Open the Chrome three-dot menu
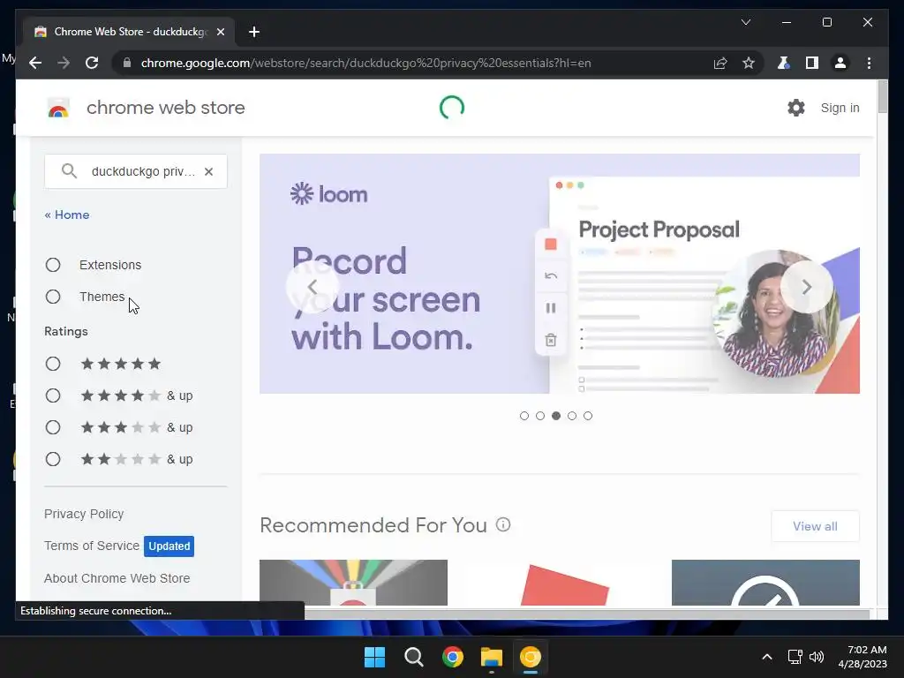The width and height of the screenshot is (904, 678). click(869, 63)
